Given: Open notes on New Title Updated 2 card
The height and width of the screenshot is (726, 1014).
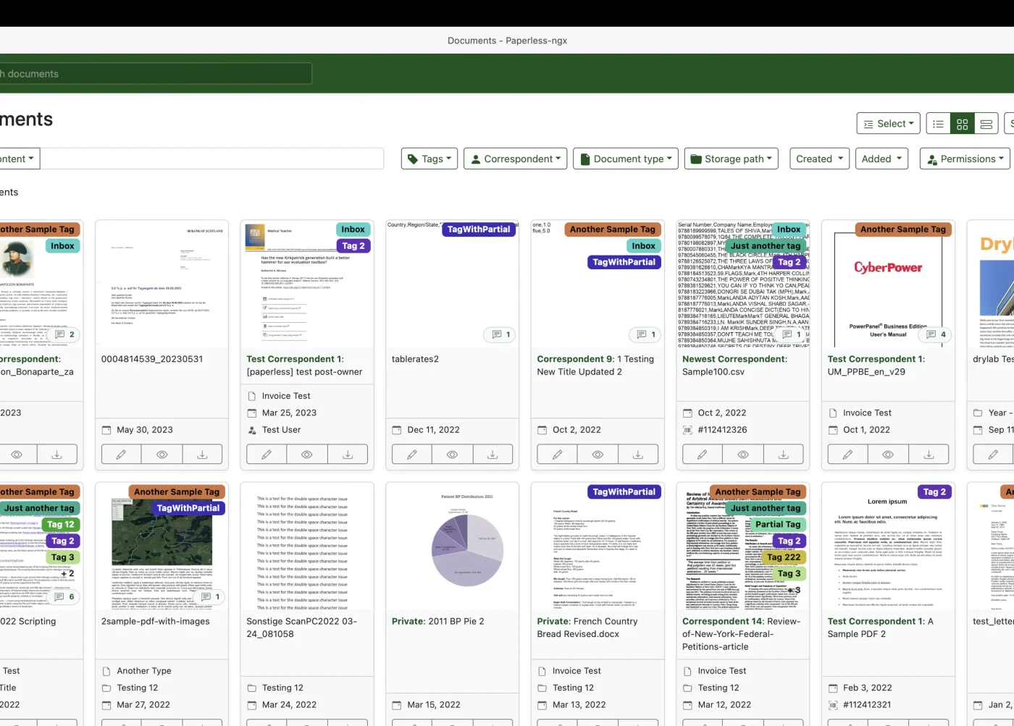Looking at the screenshot, I should [x=646, y=334].
